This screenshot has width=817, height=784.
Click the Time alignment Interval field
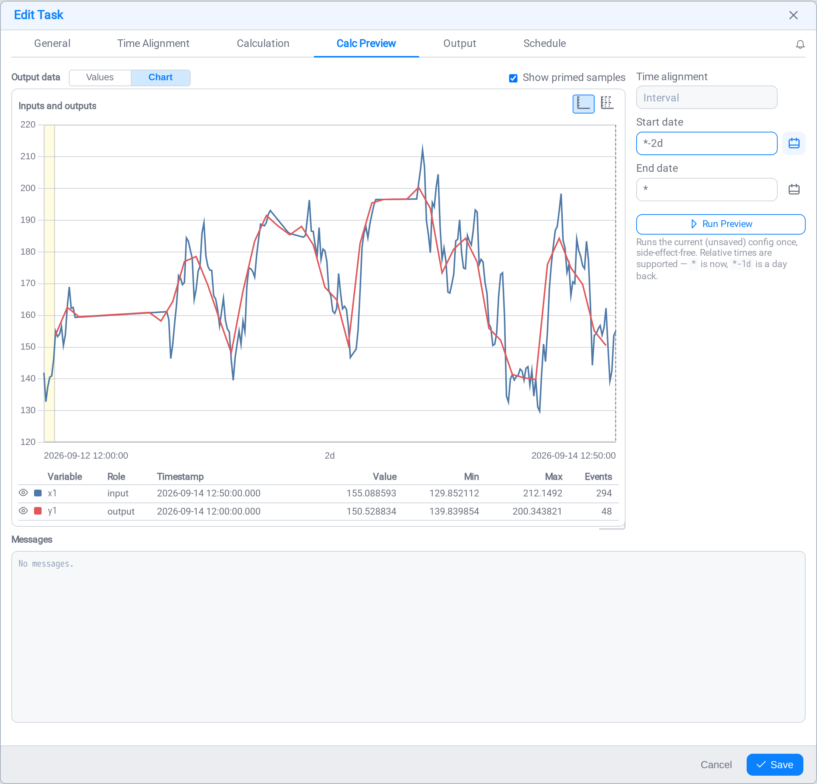tap(706, 98)
